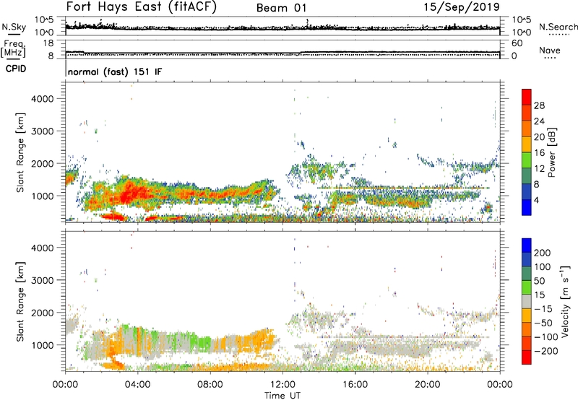Select the "normal (fast) 151 IF" mode text
578x400 pixels.
[x=115, y=71]
